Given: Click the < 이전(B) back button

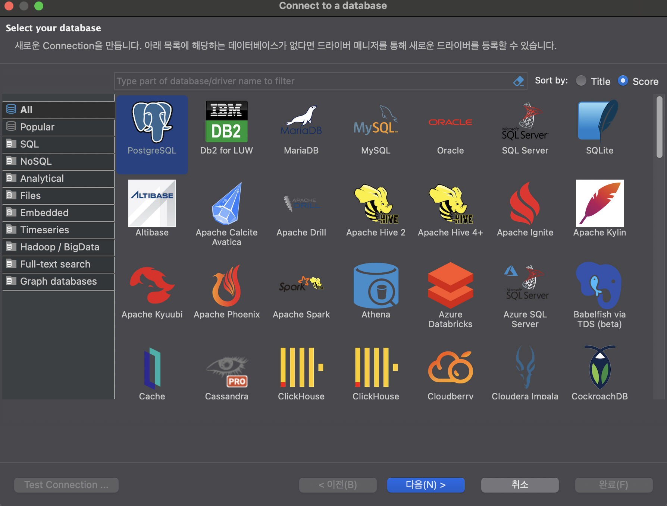Looking at the screenshot, I should (x=338, y=485).
